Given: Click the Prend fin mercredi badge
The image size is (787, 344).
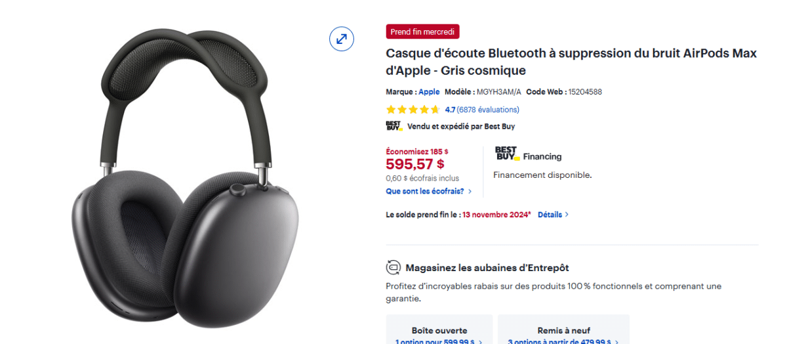Looking at the screenshot, I should click(x=422, y=32).
